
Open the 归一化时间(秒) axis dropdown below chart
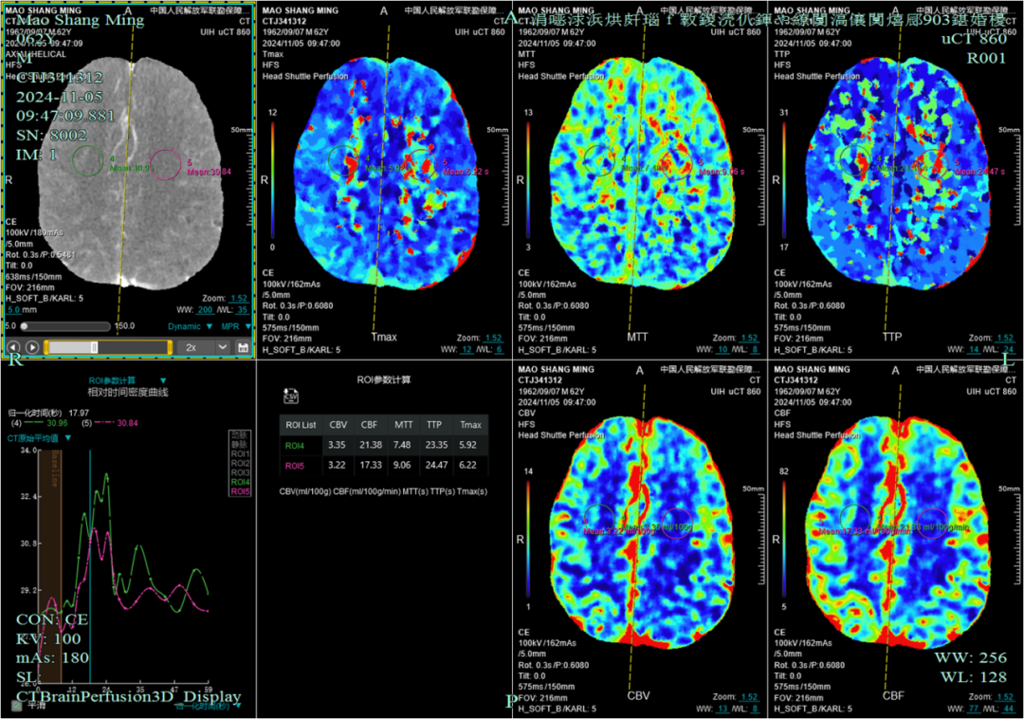pyautogui.click(x=208, y=707)
